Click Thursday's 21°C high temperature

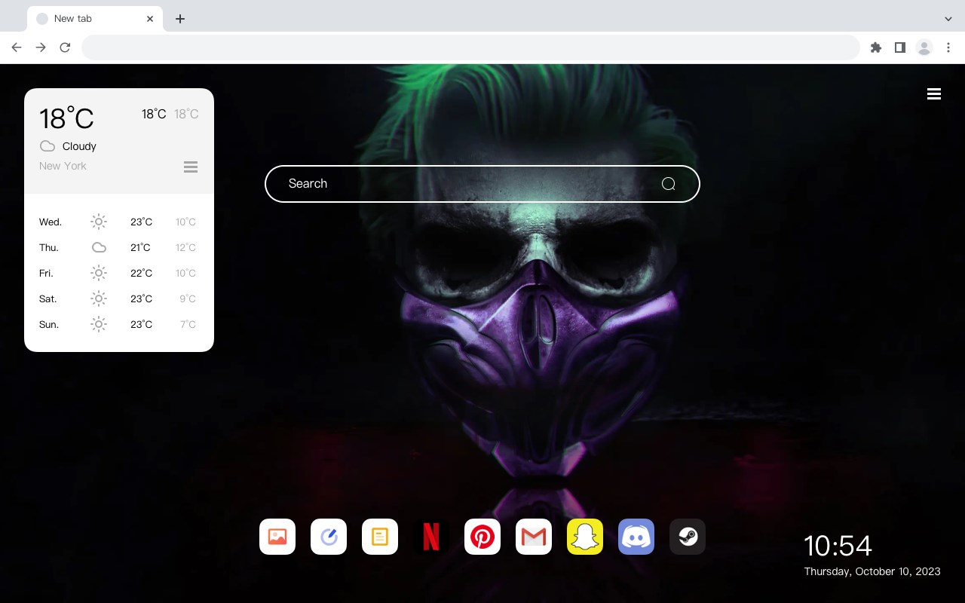click(x=140, y=247)
